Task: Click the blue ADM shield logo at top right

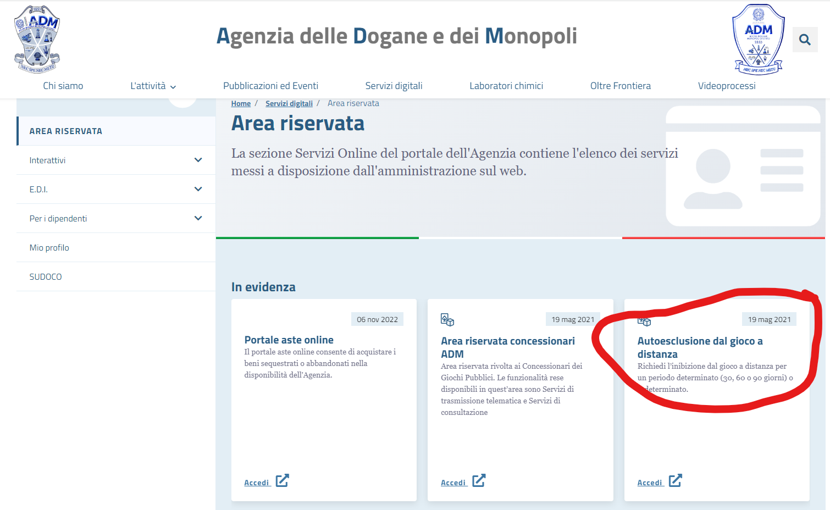Action: tap(758, 40)
